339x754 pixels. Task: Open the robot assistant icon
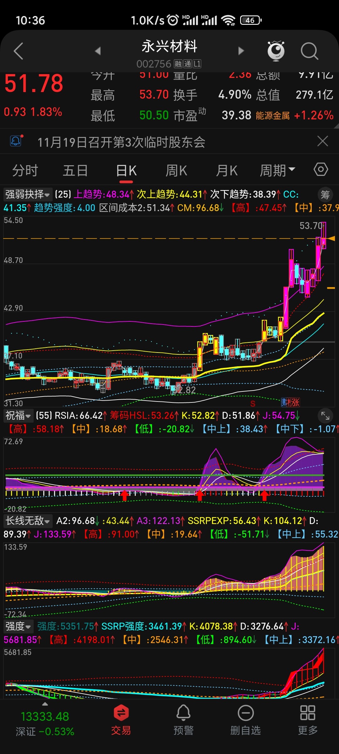point(276,51)
